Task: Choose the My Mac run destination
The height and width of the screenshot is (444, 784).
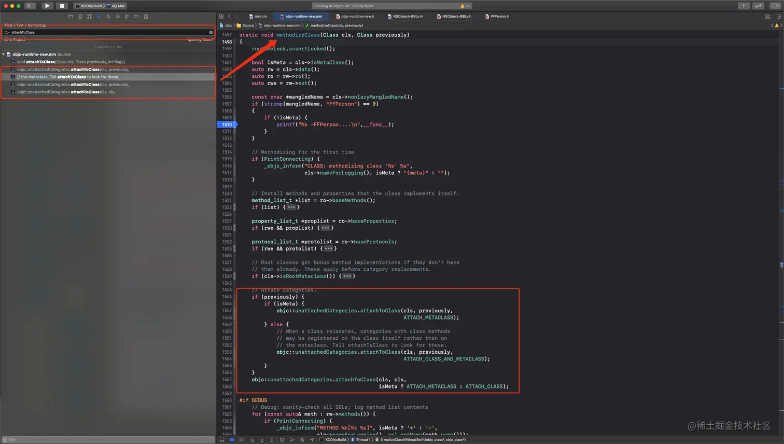Action: pos(116,6)
